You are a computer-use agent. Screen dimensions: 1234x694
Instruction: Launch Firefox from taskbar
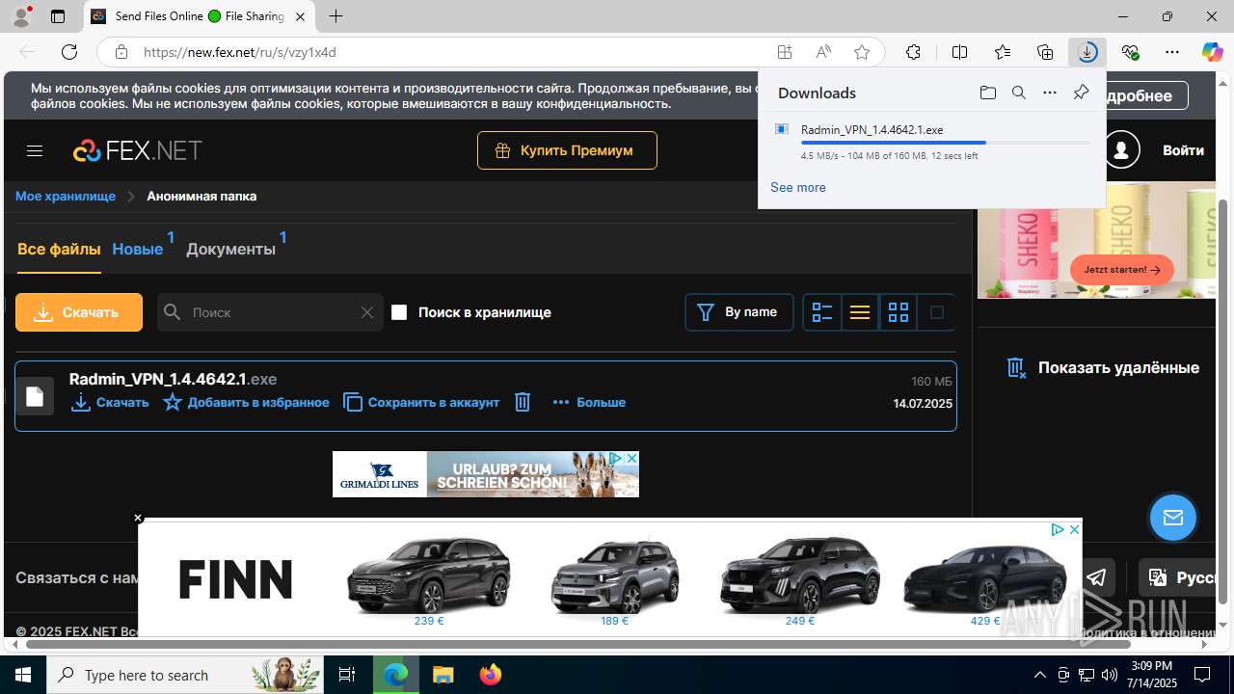click(x=491, y=675)
